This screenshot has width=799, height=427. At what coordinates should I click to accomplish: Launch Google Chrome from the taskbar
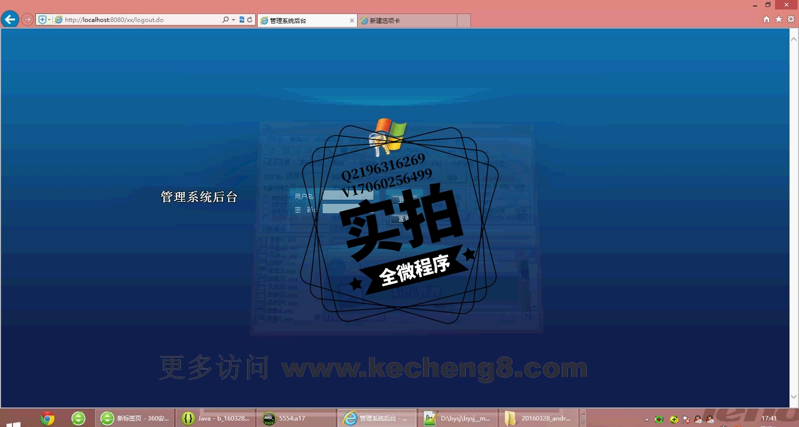pos(47,418)
